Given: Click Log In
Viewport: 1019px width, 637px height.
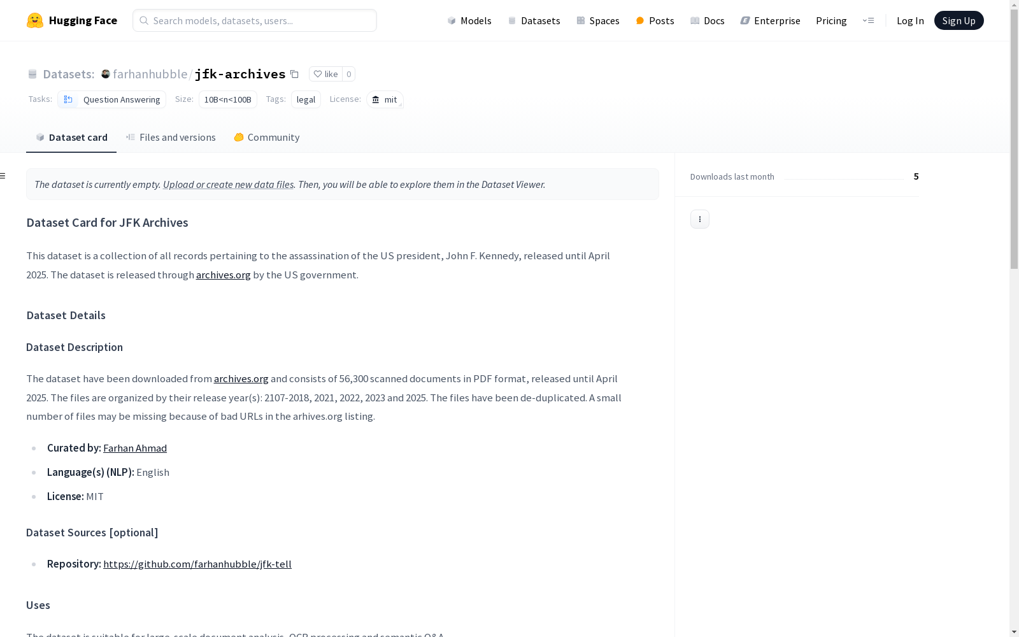Looking at the screenshot, I should click(910, 20).
